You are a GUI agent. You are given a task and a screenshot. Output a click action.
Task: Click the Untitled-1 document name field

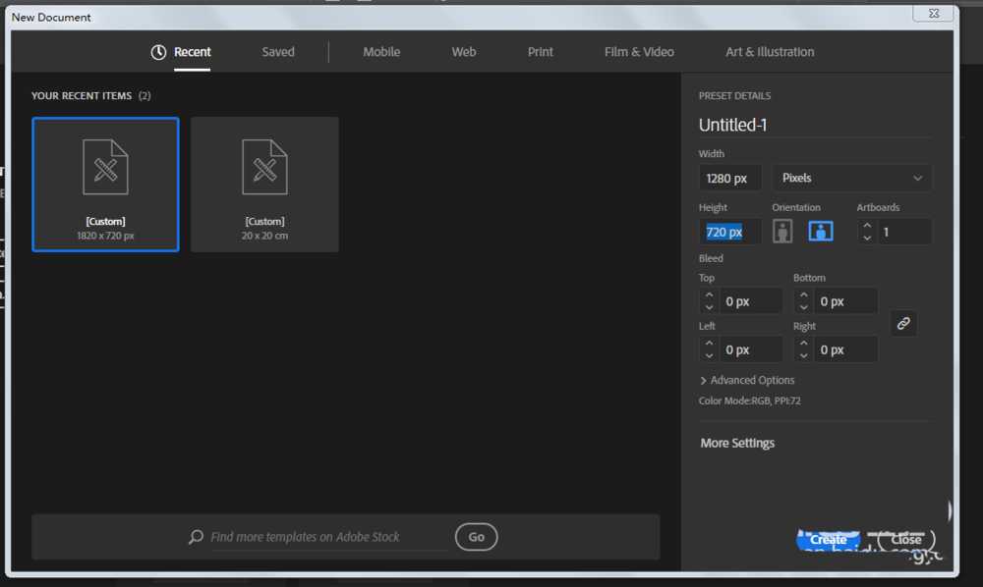pyautogui.click(x=814, y=125)
